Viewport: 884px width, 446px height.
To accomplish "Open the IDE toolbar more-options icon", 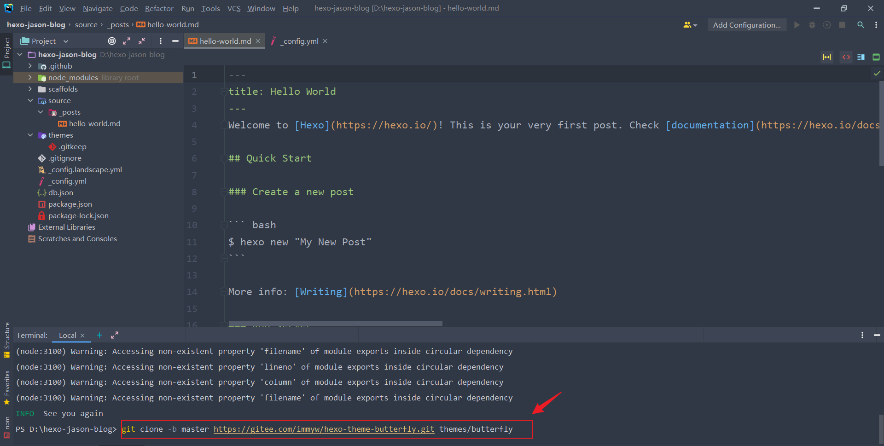I will 876,25.
